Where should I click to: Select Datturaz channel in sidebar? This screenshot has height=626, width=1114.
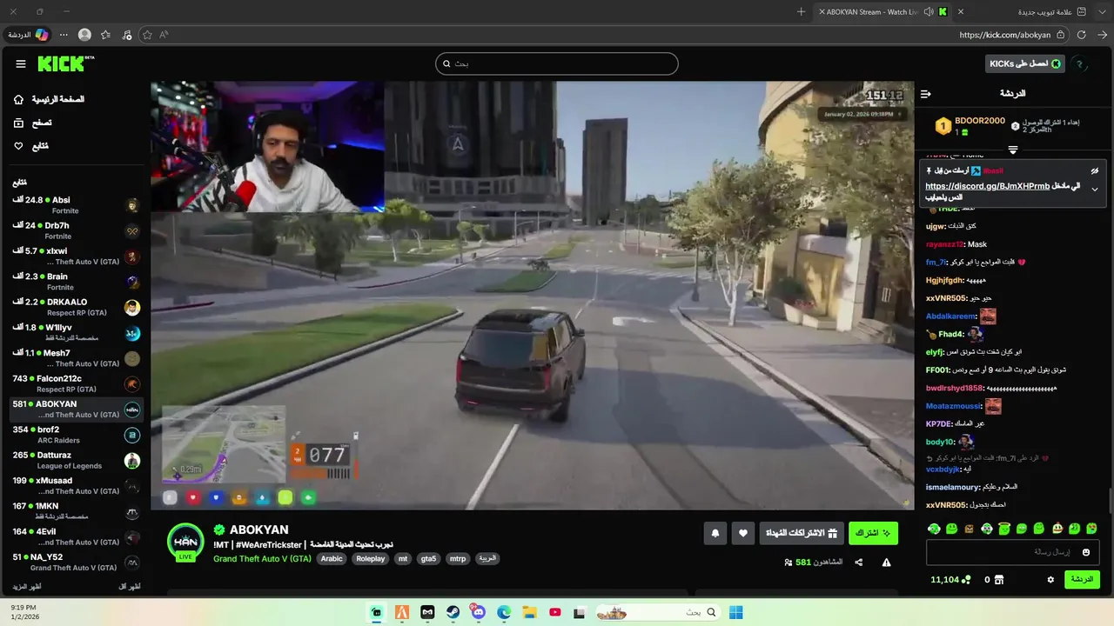77,460
